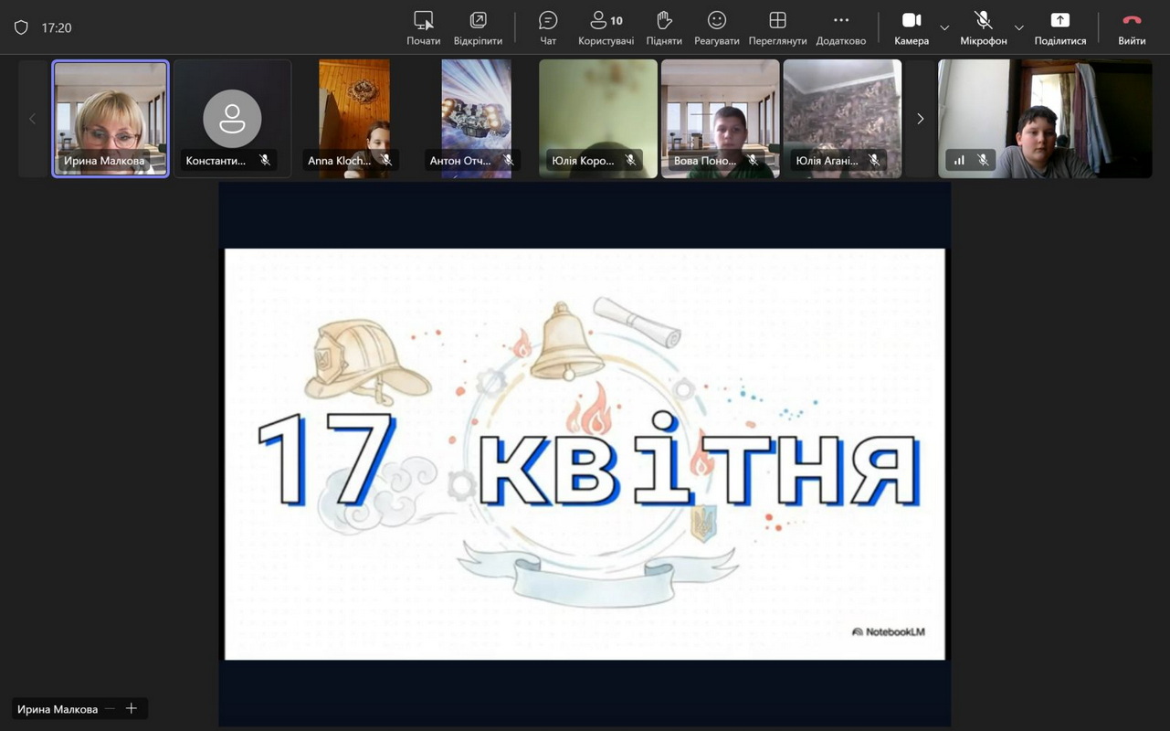This screenshot has width=1170, height=731.
Task: Expand camera options dropdown arrow
Action: pyautogui.click(x=944, y=27)
